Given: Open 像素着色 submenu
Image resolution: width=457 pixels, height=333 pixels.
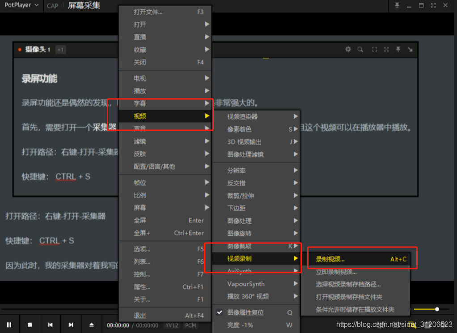Looking at the screenshot, I should (256, 129).
